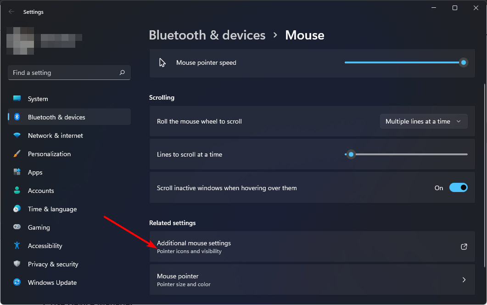Turn off Scroll inactive windows toggle
The height and width of the screenshot is (305, 487).
click(459, 187)
